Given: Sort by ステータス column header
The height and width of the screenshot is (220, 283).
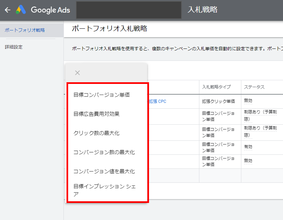Looking at the screenshot, I should point(254,87).
